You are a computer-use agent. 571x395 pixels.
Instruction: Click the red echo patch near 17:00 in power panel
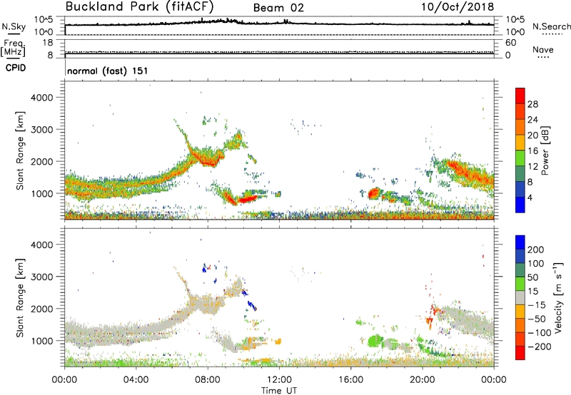click(373, 193)
